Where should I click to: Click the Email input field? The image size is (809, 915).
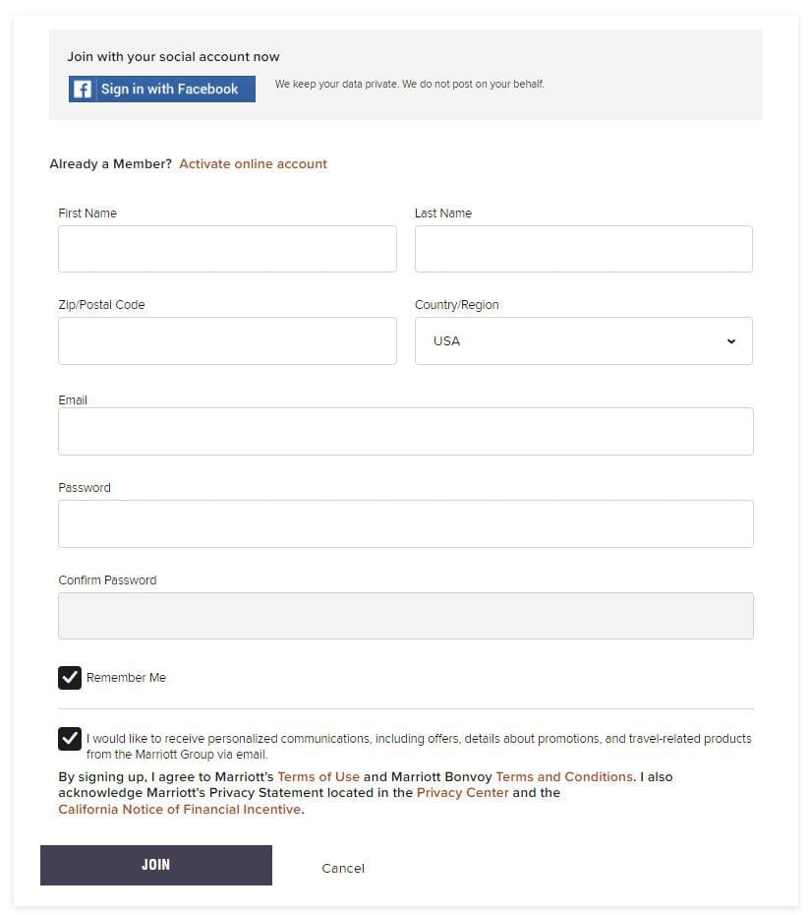click(405, 431)
